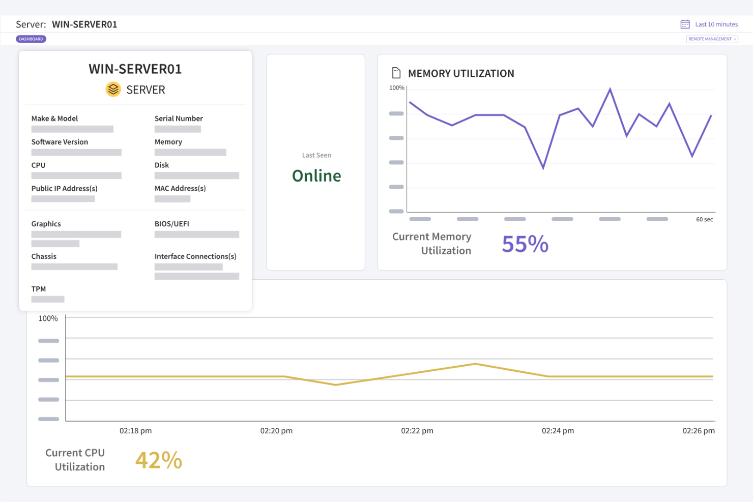Click the Last Seen label
The height and width of the screenshot is (502, 753).
[316, 155]
